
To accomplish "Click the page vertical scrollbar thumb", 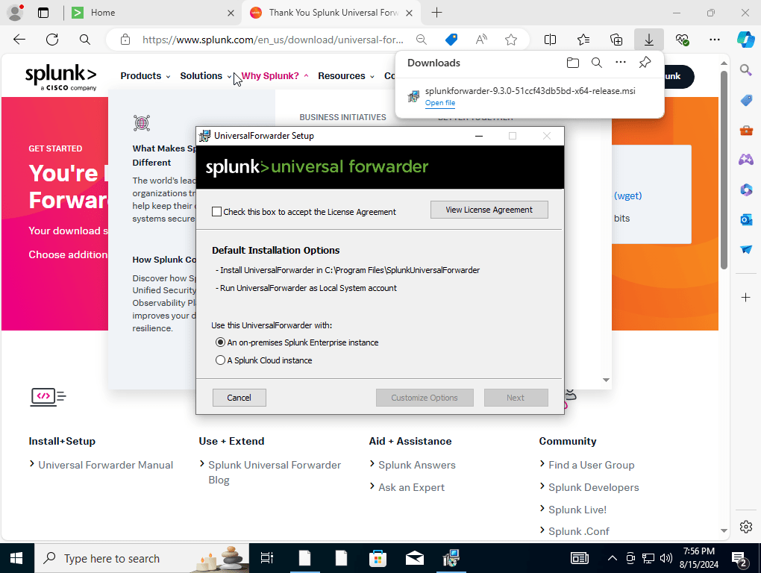I will coord(724,170).
